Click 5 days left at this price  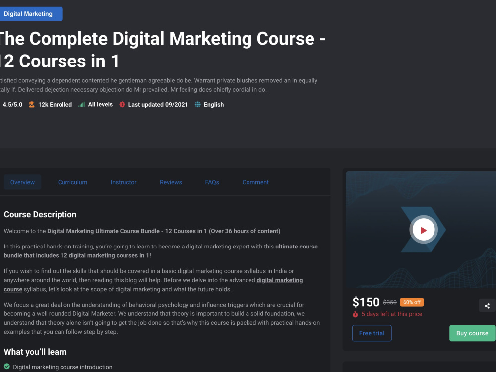tap(392, 314)
